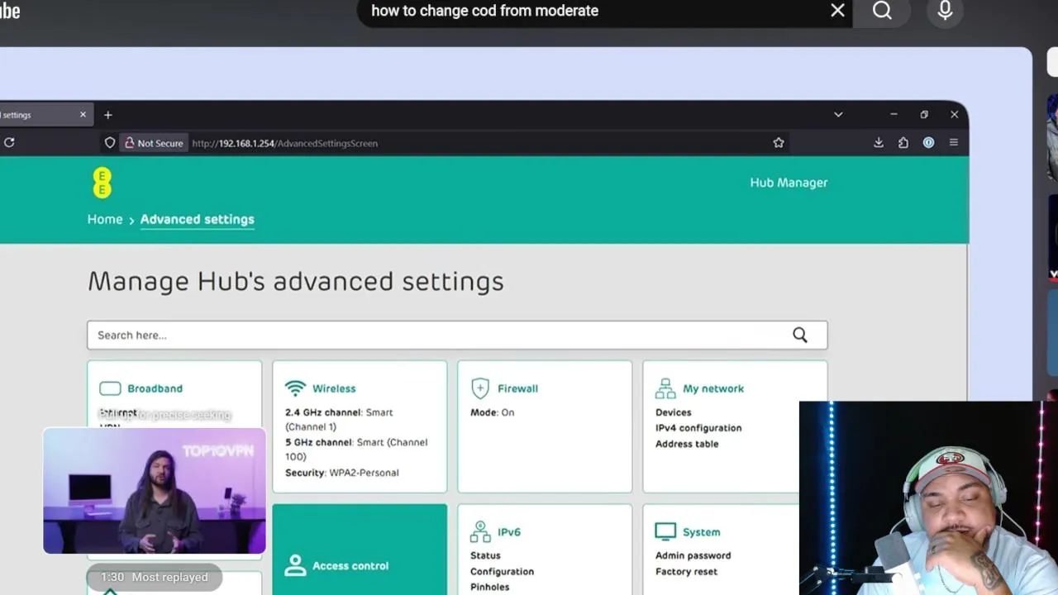Click the 2.4 GHz channel text
This screenshot has height=595, width=1058.
(x=339, y=419)
